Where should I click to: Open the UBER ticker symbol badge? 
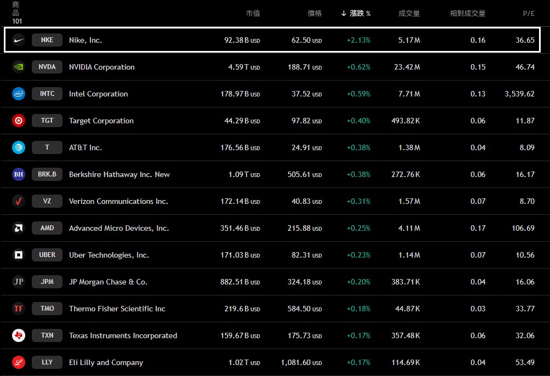click(47, 255)
